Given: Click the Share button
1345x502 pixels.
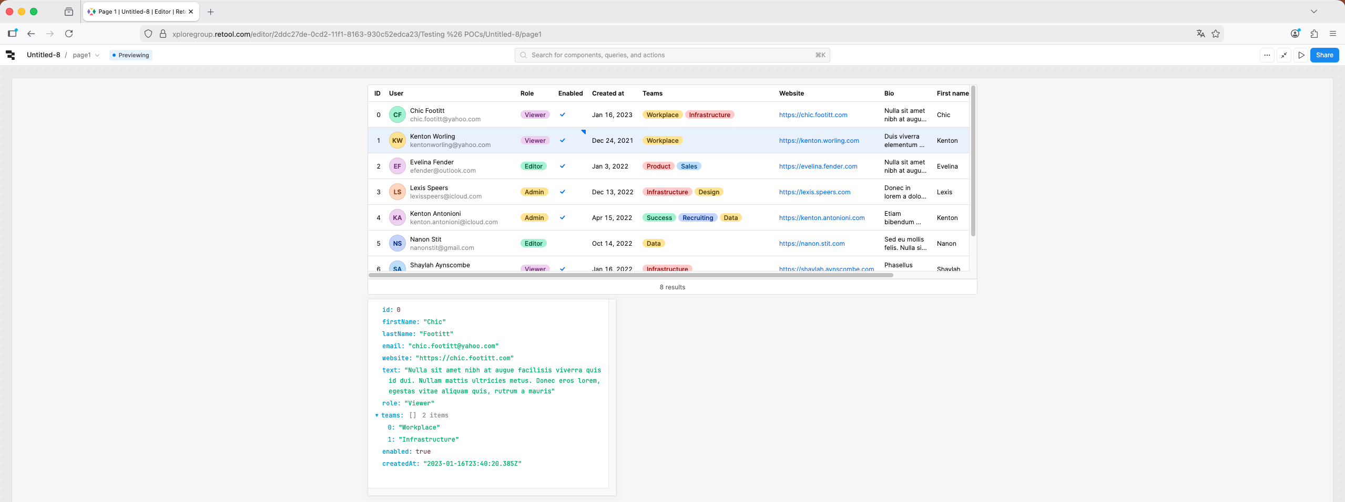Looking at the screenshot, I should coord(1324,55).
